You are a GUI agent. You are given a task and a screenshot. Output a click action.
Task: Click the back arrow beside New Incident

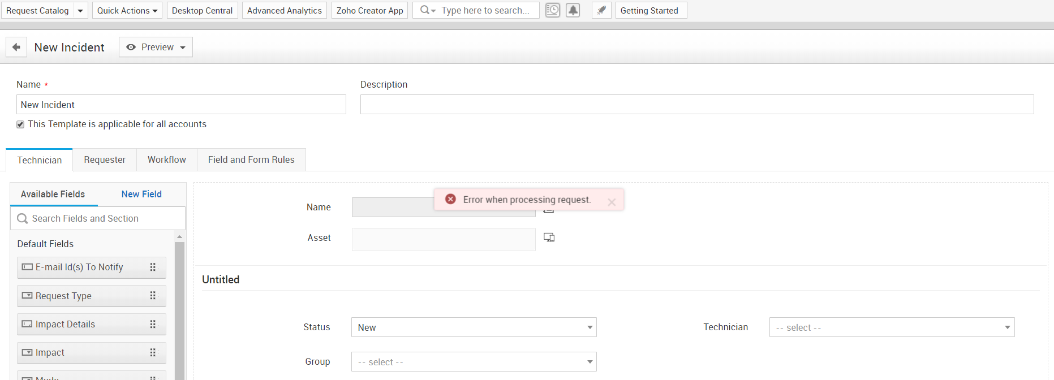point(16,47)
